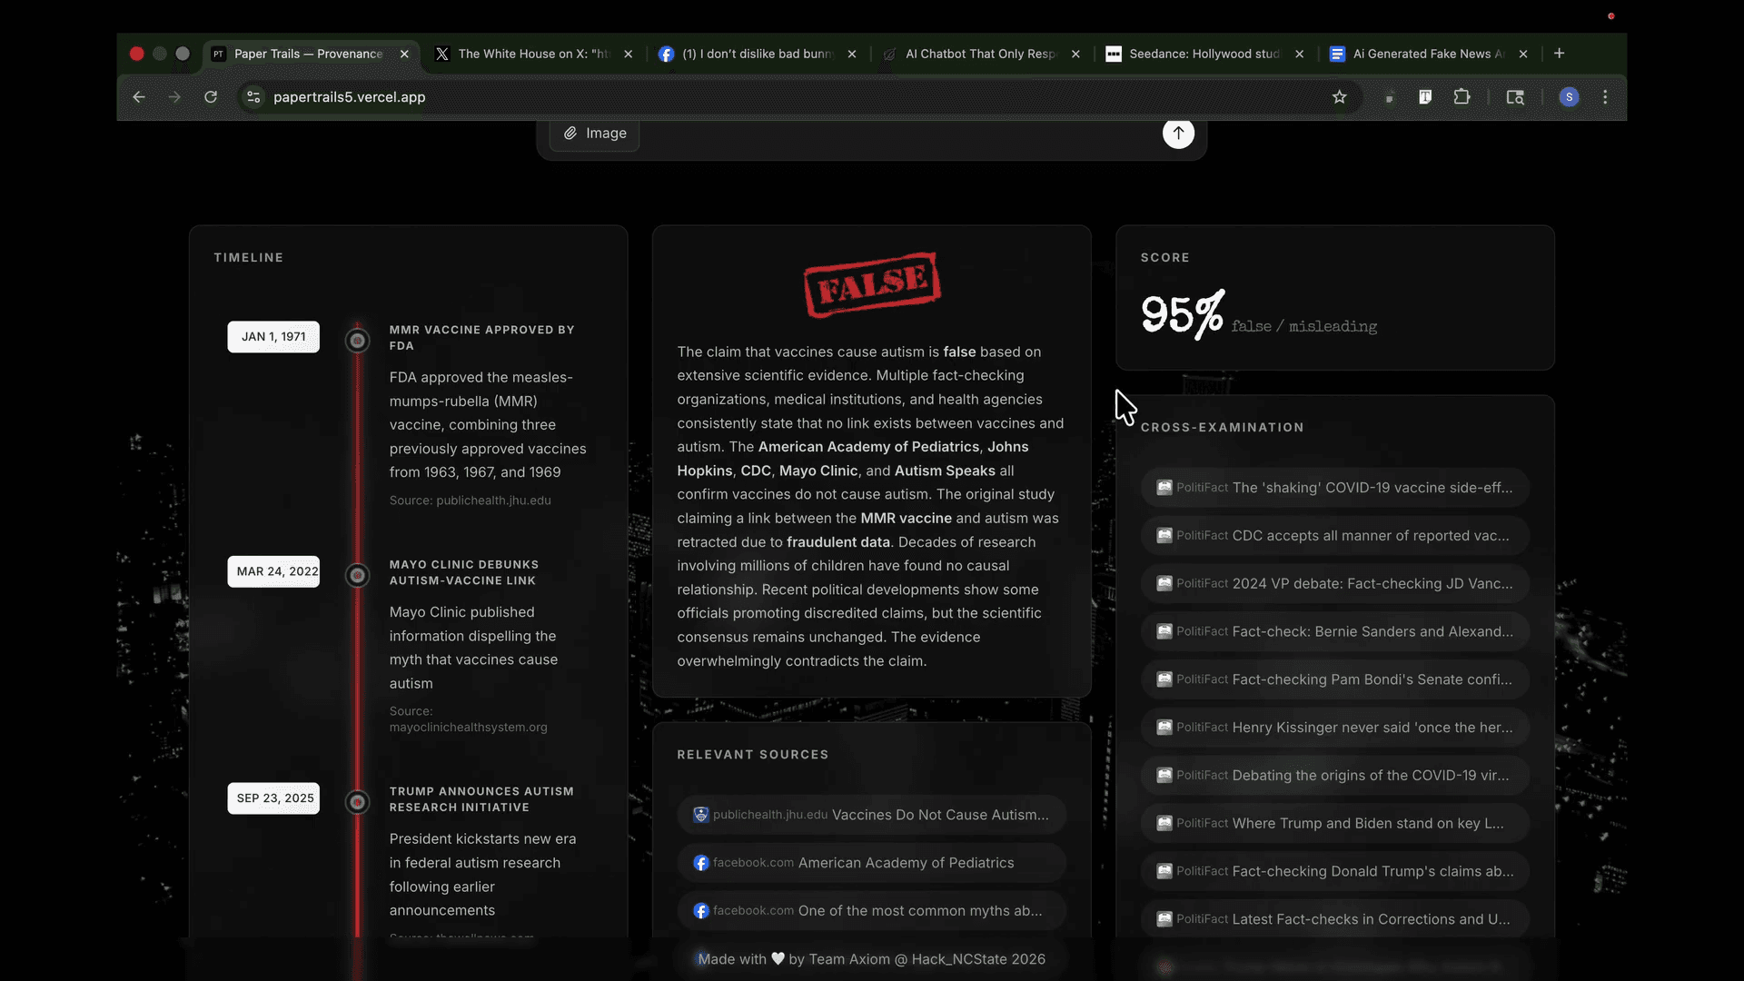Viewport: 1744px width, 981px height.
Task: Open One of the most common myths source
Action: point(871,911)
